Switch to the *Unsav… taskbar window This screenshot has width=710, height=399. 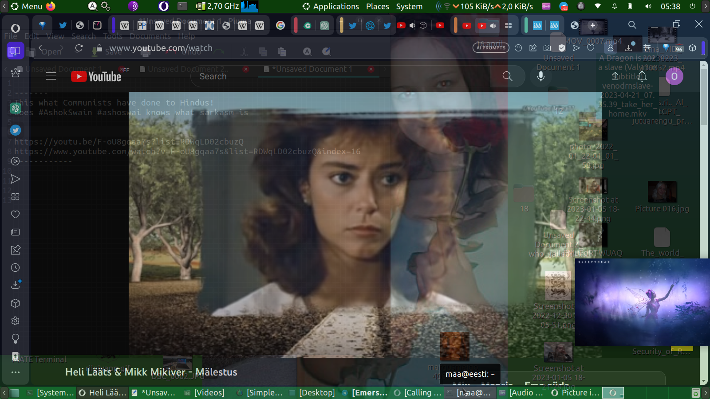tap(153, 392)
